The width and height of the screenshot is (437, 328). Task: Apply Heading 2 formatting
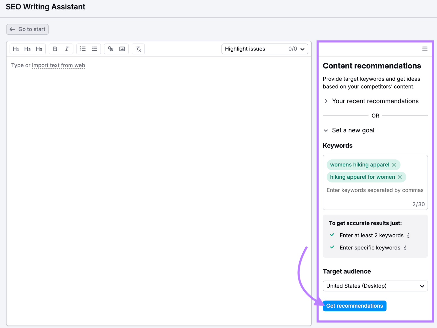(27, 49)
